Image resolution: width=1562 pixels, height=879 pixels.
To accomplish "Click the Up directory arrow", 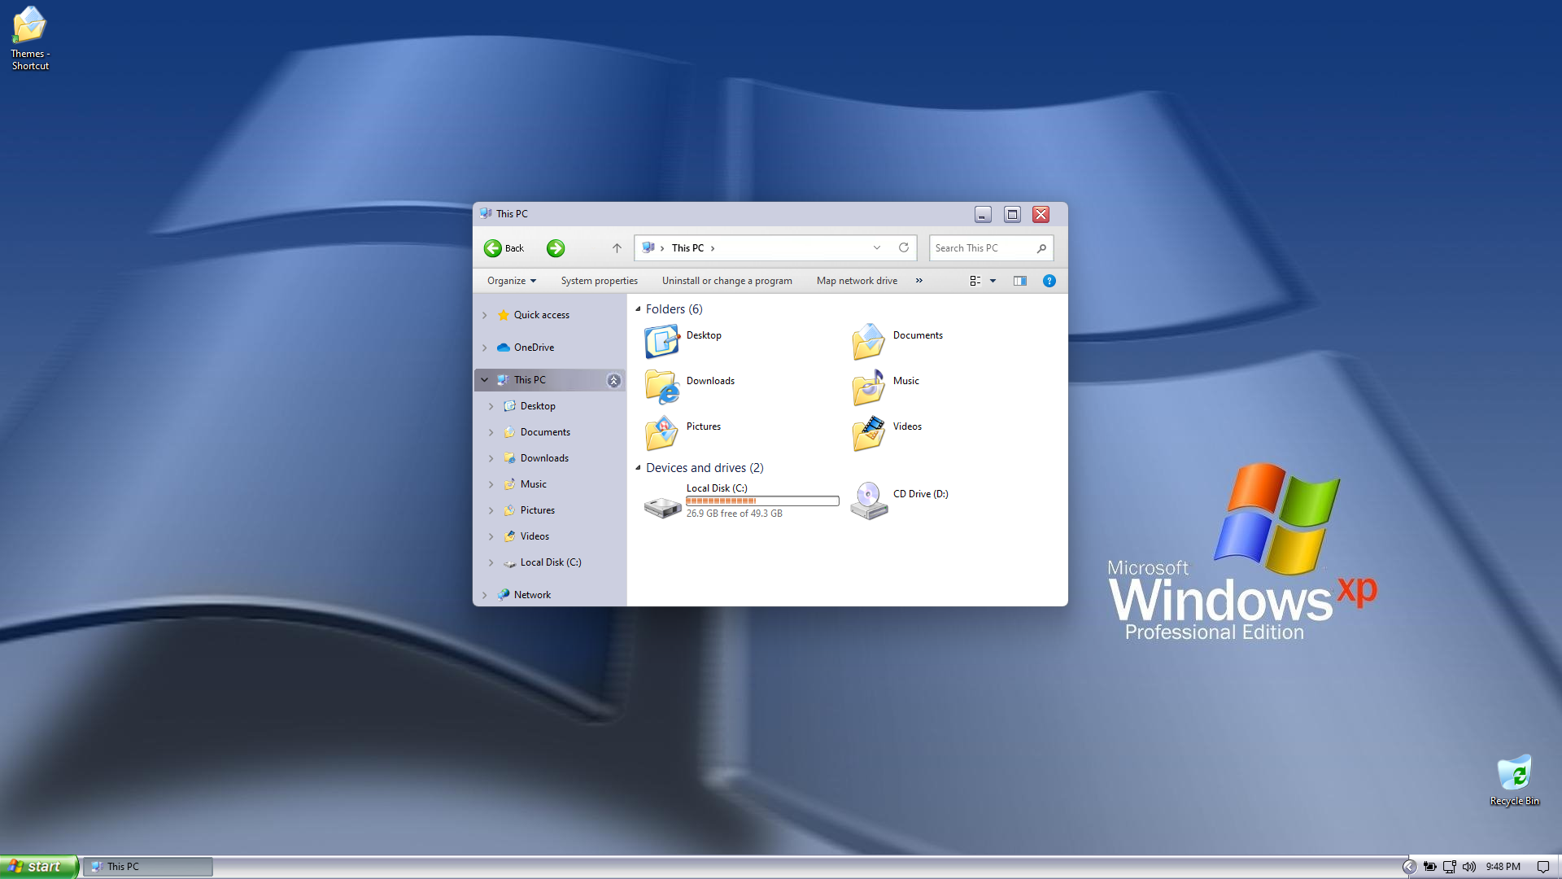I will [x=617, y=248].
